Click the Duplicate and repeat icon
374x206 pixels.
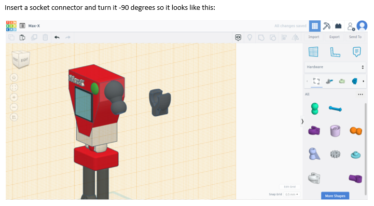coord(34,37)
